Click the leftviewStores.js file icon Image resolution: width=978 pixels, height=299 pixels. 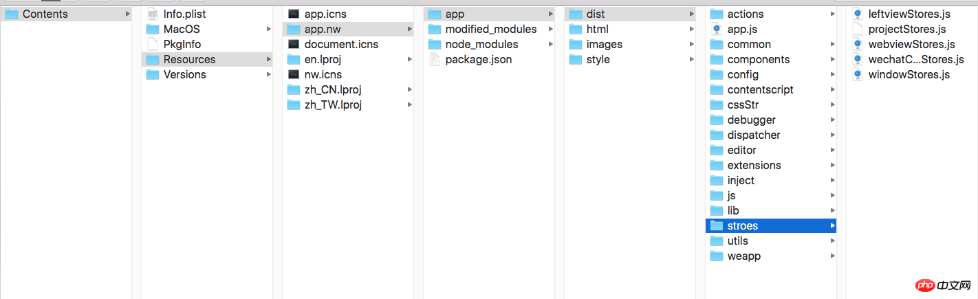click(x=858, y=14)
